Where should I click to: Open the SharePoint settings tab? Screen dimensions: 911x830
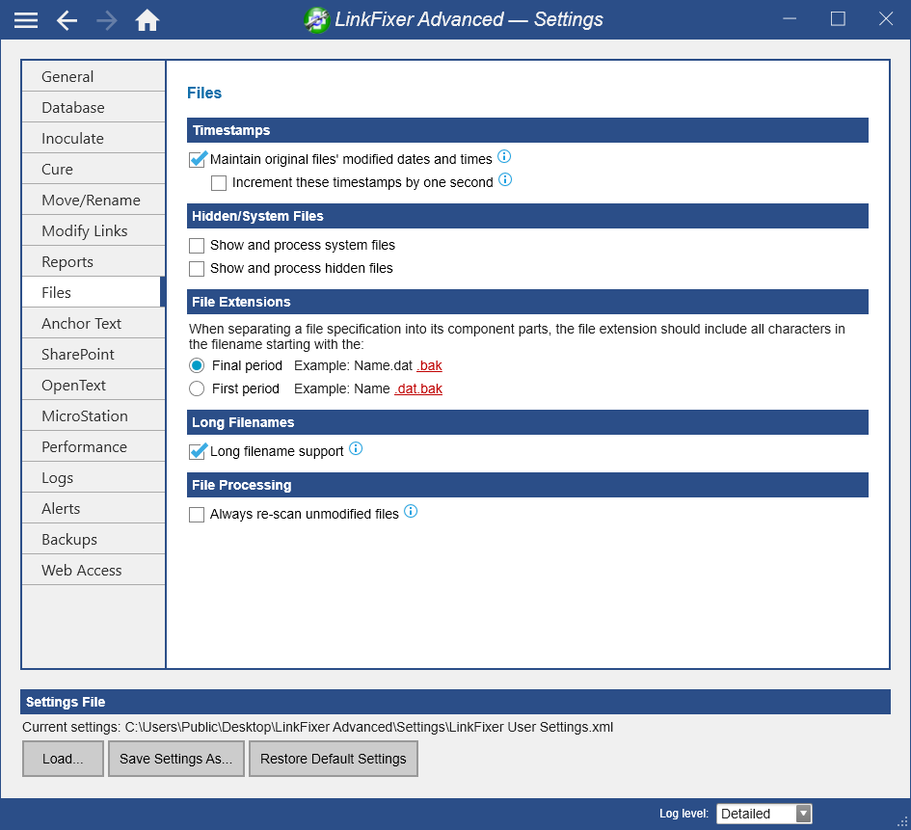pos(94,354)
